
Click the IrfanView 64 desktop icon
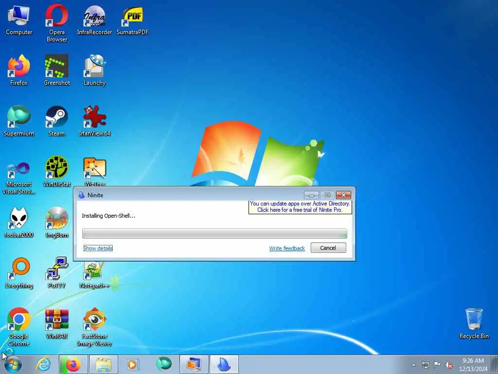94,121
